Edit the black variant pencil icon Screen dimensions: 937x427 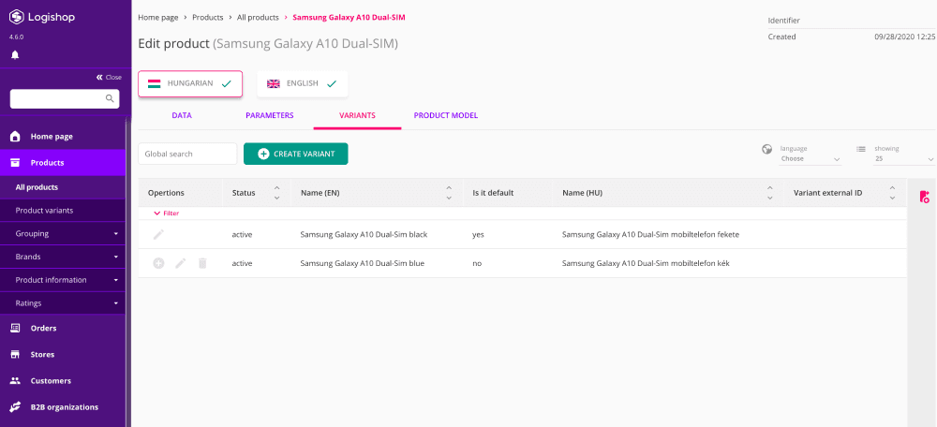(x=158, y=235)
